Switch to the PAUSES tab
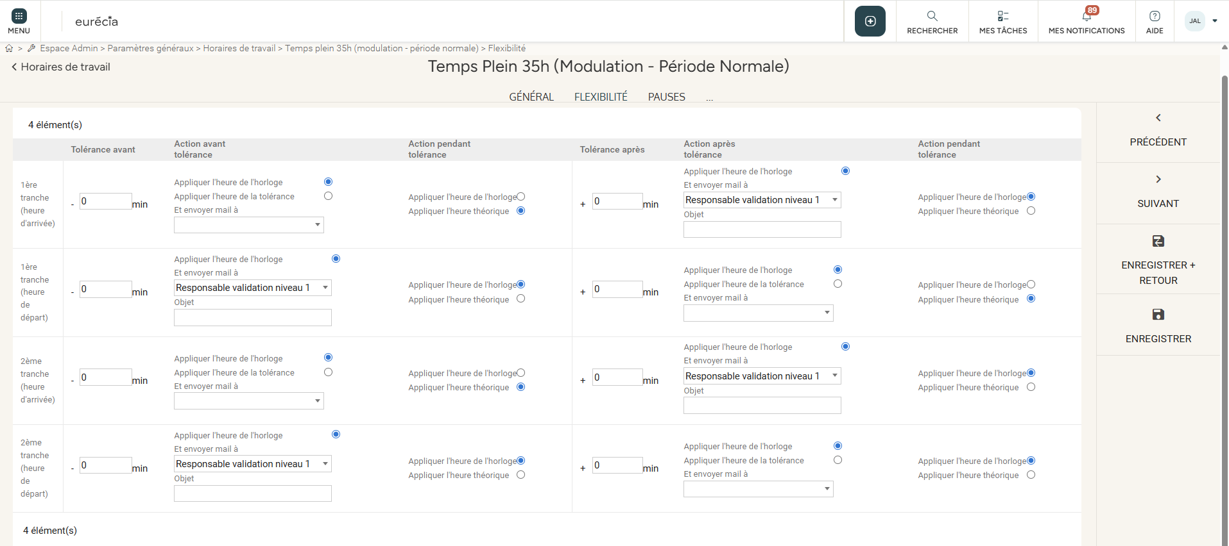Viewport: 1229px width, 546px height. (x=666, y=97)
